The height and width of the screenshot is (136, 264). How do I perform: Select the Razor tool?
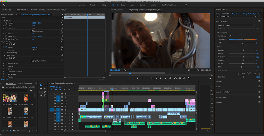tap(45, 88)
